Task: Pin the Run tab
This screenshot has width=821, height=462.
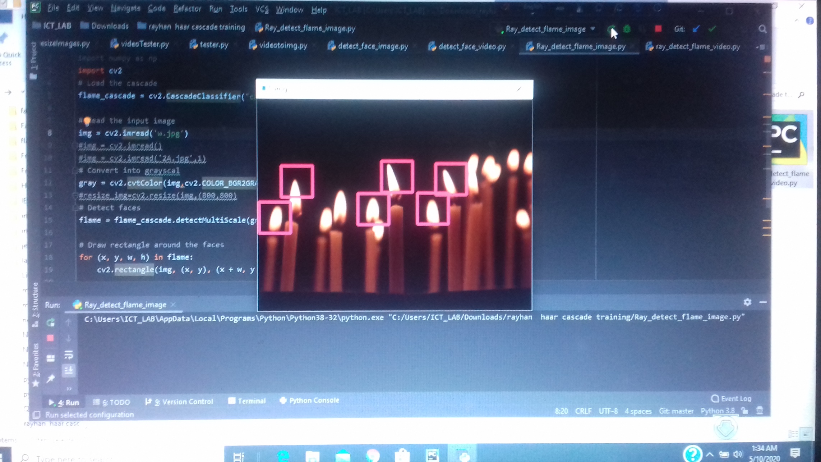Action: tap(51, 378)
